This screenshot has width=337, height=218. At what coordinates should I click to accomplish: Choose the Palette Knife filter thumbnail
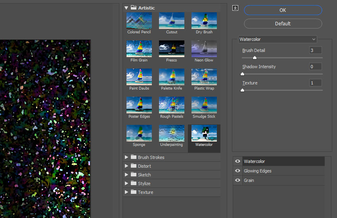point(172,77)
